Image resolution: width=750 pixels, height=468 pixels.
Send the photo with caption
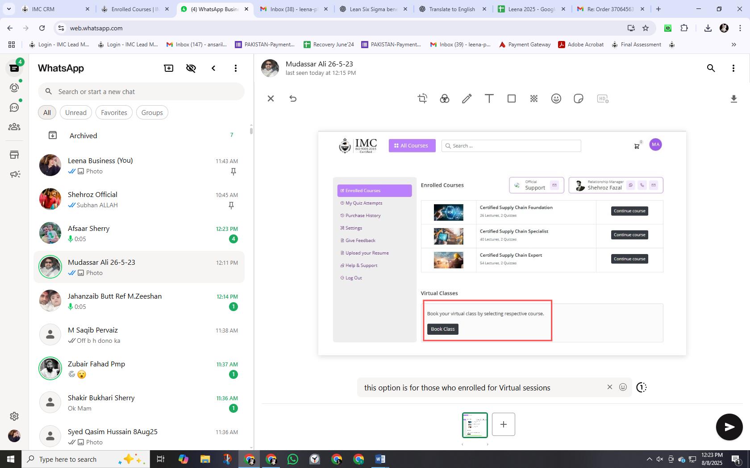click(x=729, y=427)
